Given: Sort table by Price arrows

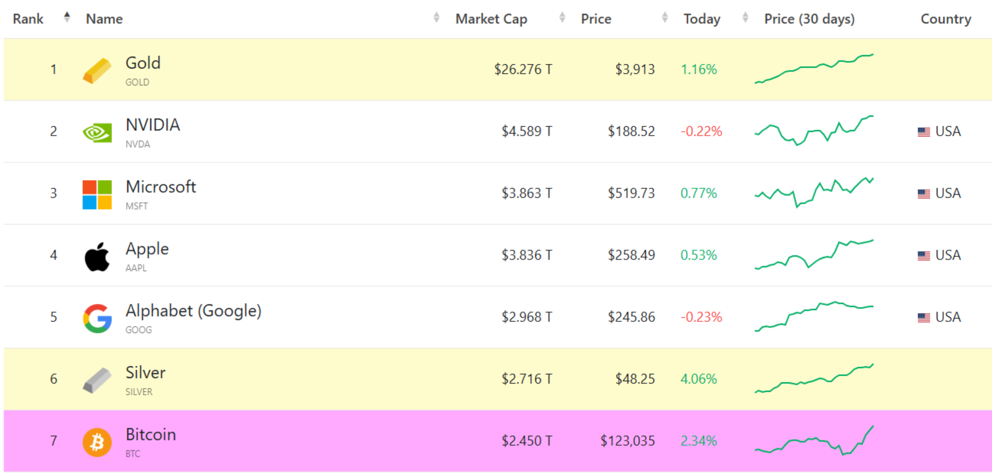Looking at the screenshot, I should pyautogui.click(x=665, y=18).
